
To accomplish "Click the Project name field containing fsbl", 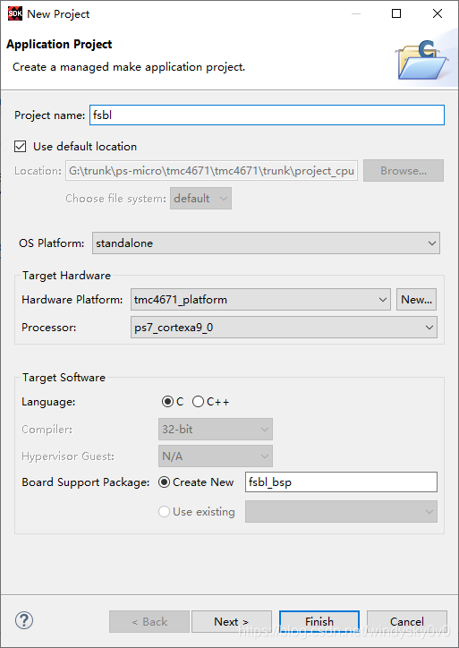I will pos(267,115).
